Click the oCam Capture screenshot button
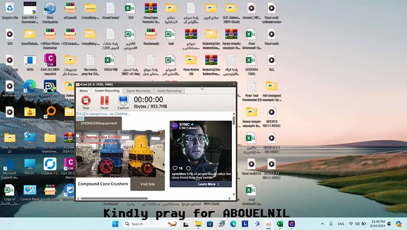The image size is (407, 230). pos(123,103)
